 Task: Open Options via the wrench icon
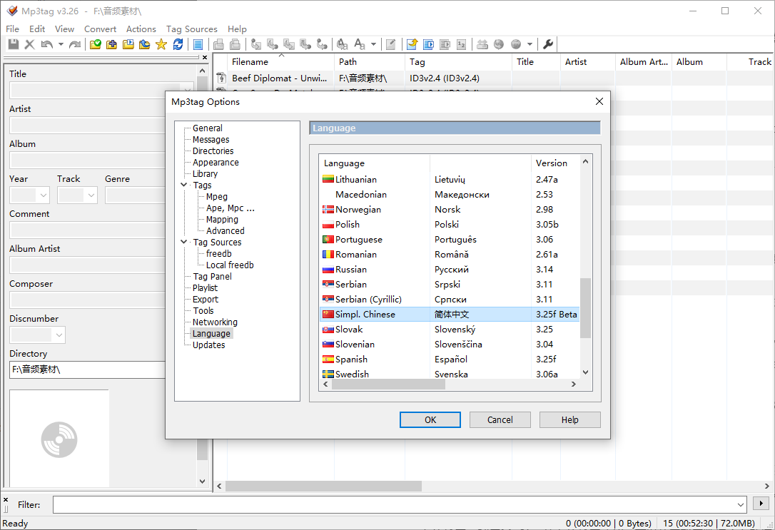[x=548, y=44]
